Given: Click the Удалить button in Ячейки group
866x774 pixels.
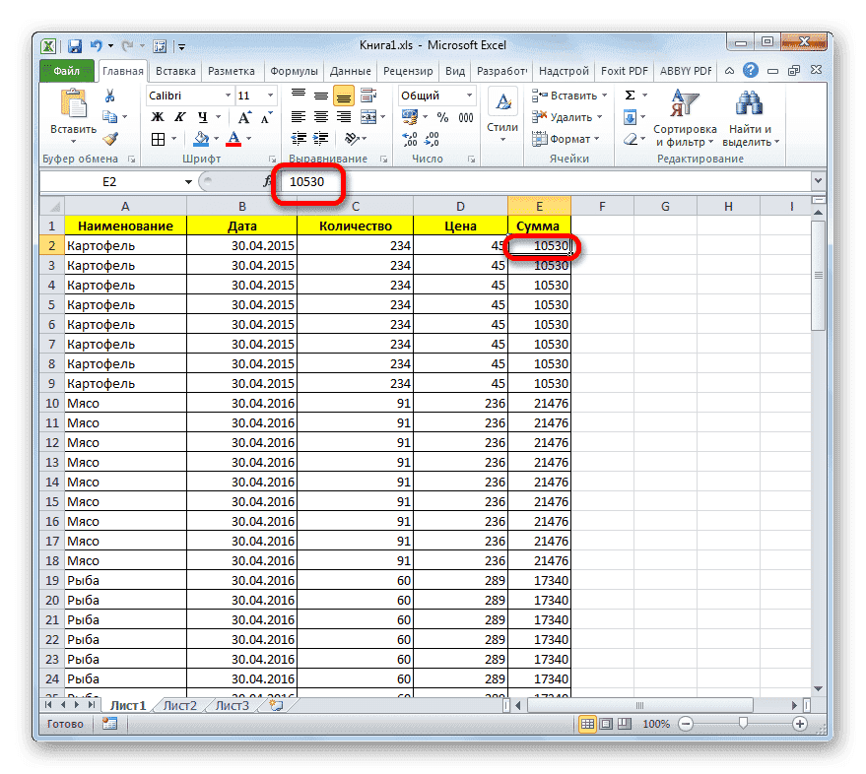Looking at the screenshot, I should [x=569, y=115].
